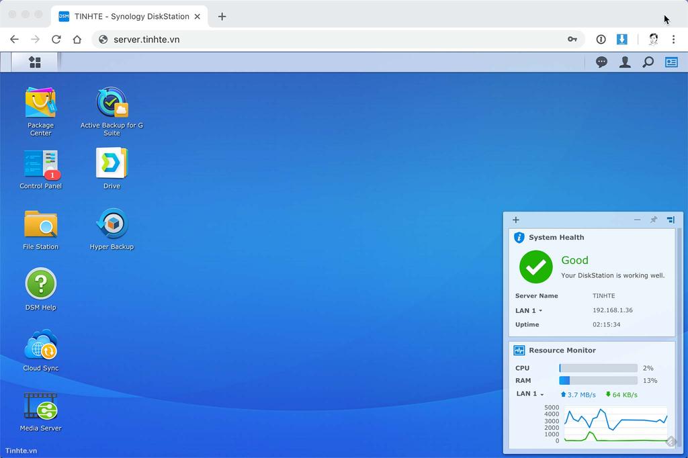Open browser three-dot menu
Viewport: 688px width, 458px height.
click(673, 40)
